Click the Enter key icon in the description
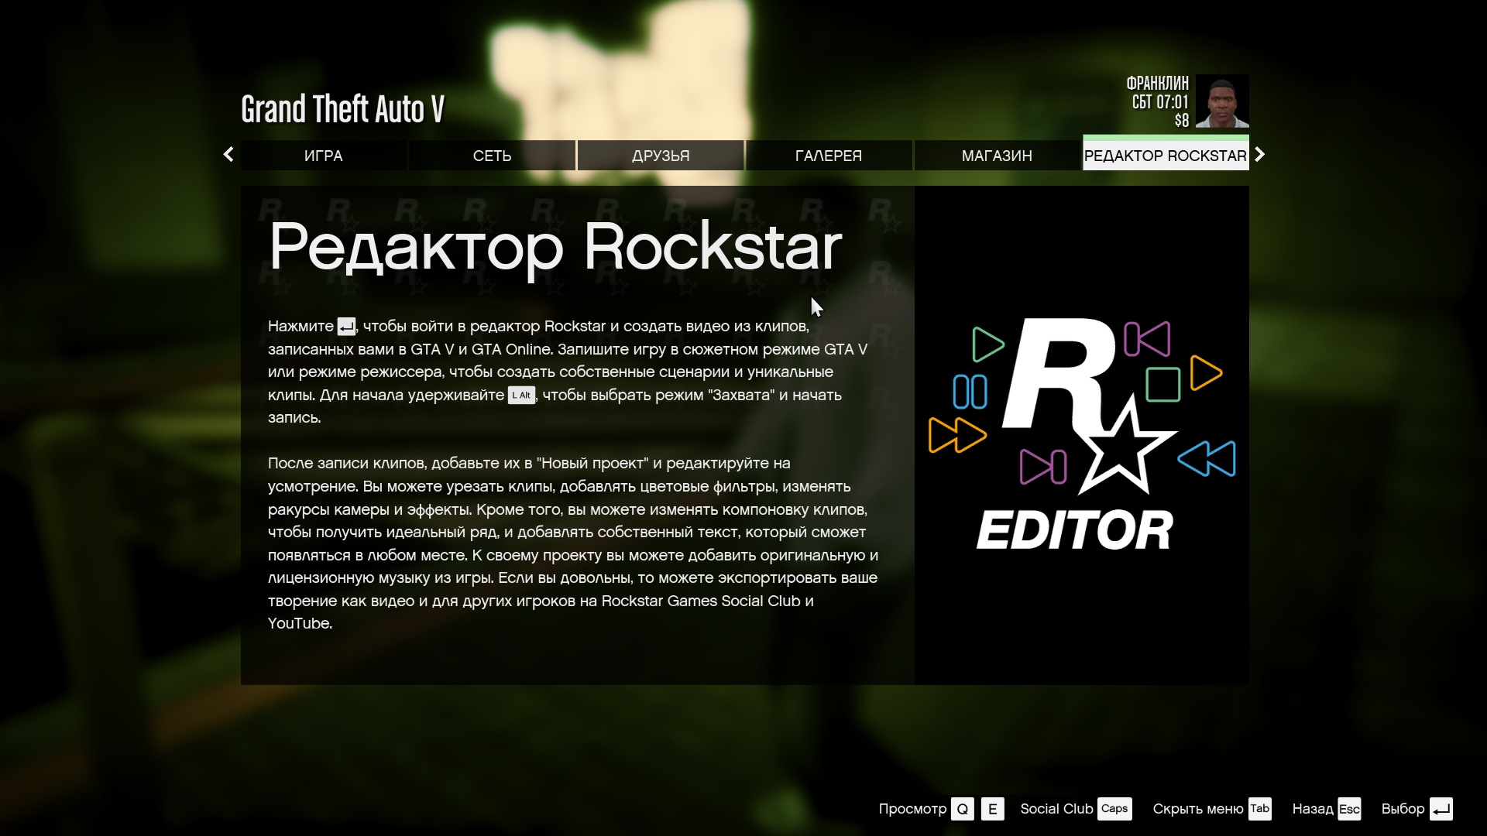The width and height of the screenshot is (1487, 836). coord(346,327)
